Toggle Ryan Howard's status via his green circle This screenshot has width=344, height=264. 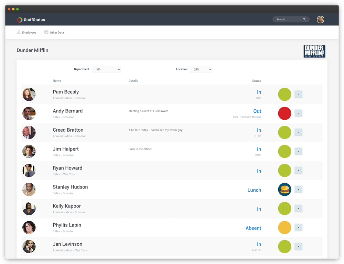click(284, 170)
